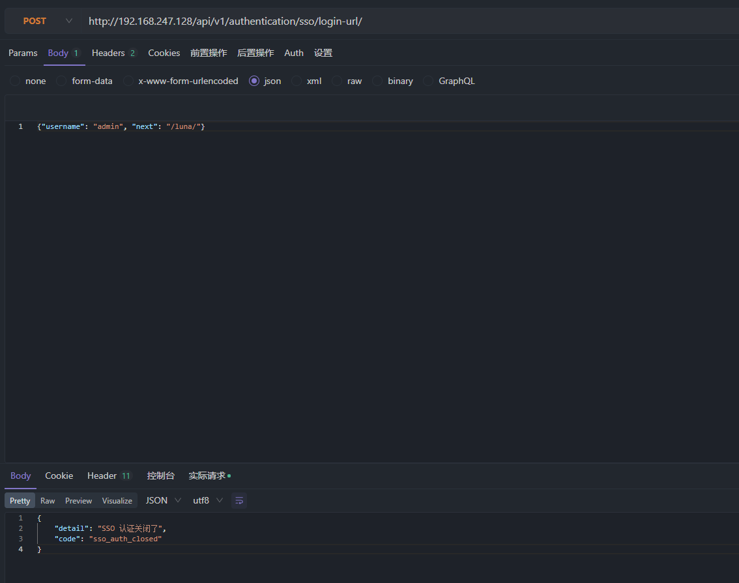739x583 pixels.
Task: Open the JSON format dropdown above the response
Action: point(162,500)
